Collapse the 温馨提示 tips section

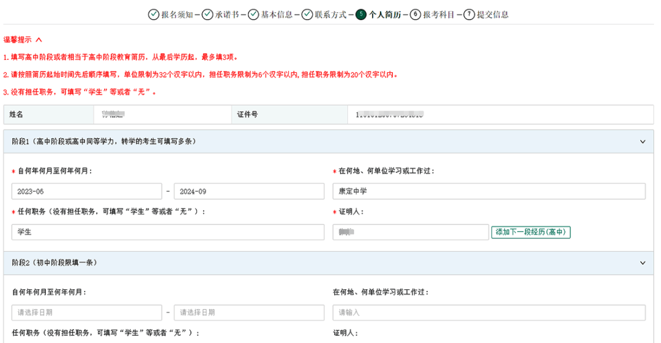[x=39, y=40]
